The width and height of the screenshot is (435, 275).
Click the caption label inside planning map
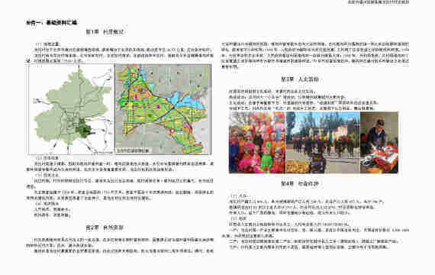click(x=133, y=150)
